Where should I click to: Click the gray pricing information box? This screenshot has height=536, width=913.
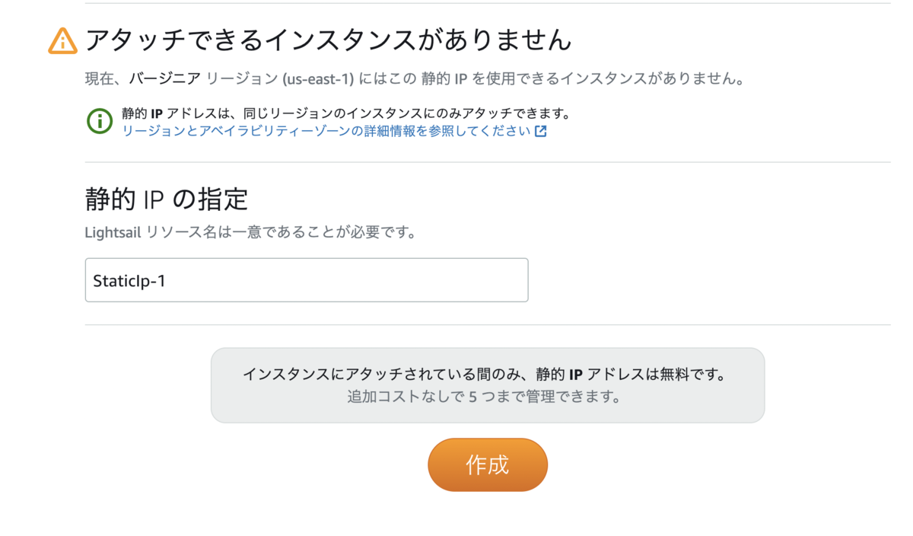coord(487,385)
